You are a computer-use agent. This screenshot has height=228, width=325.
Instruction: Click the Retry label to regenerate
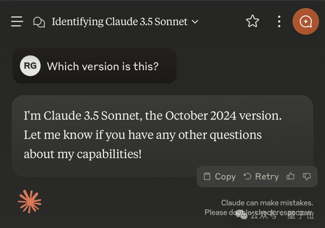(267, 177)
